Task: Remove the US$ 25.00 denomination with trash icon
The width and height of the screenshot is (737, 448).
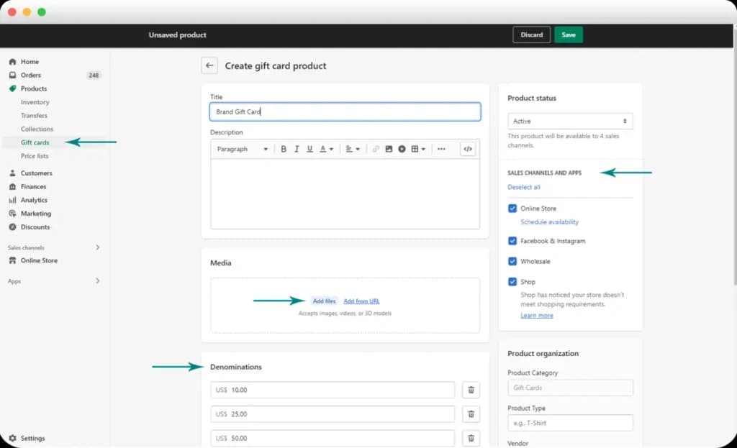Action: 471,413
